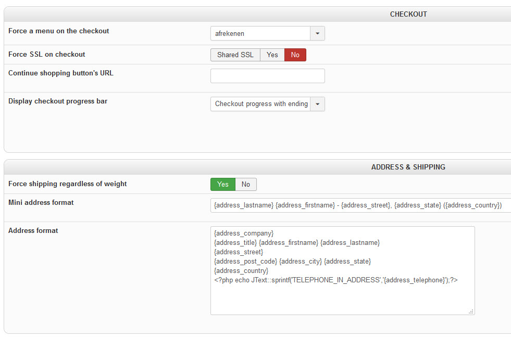Click the CHECKOUT section header

coord(408,15)
